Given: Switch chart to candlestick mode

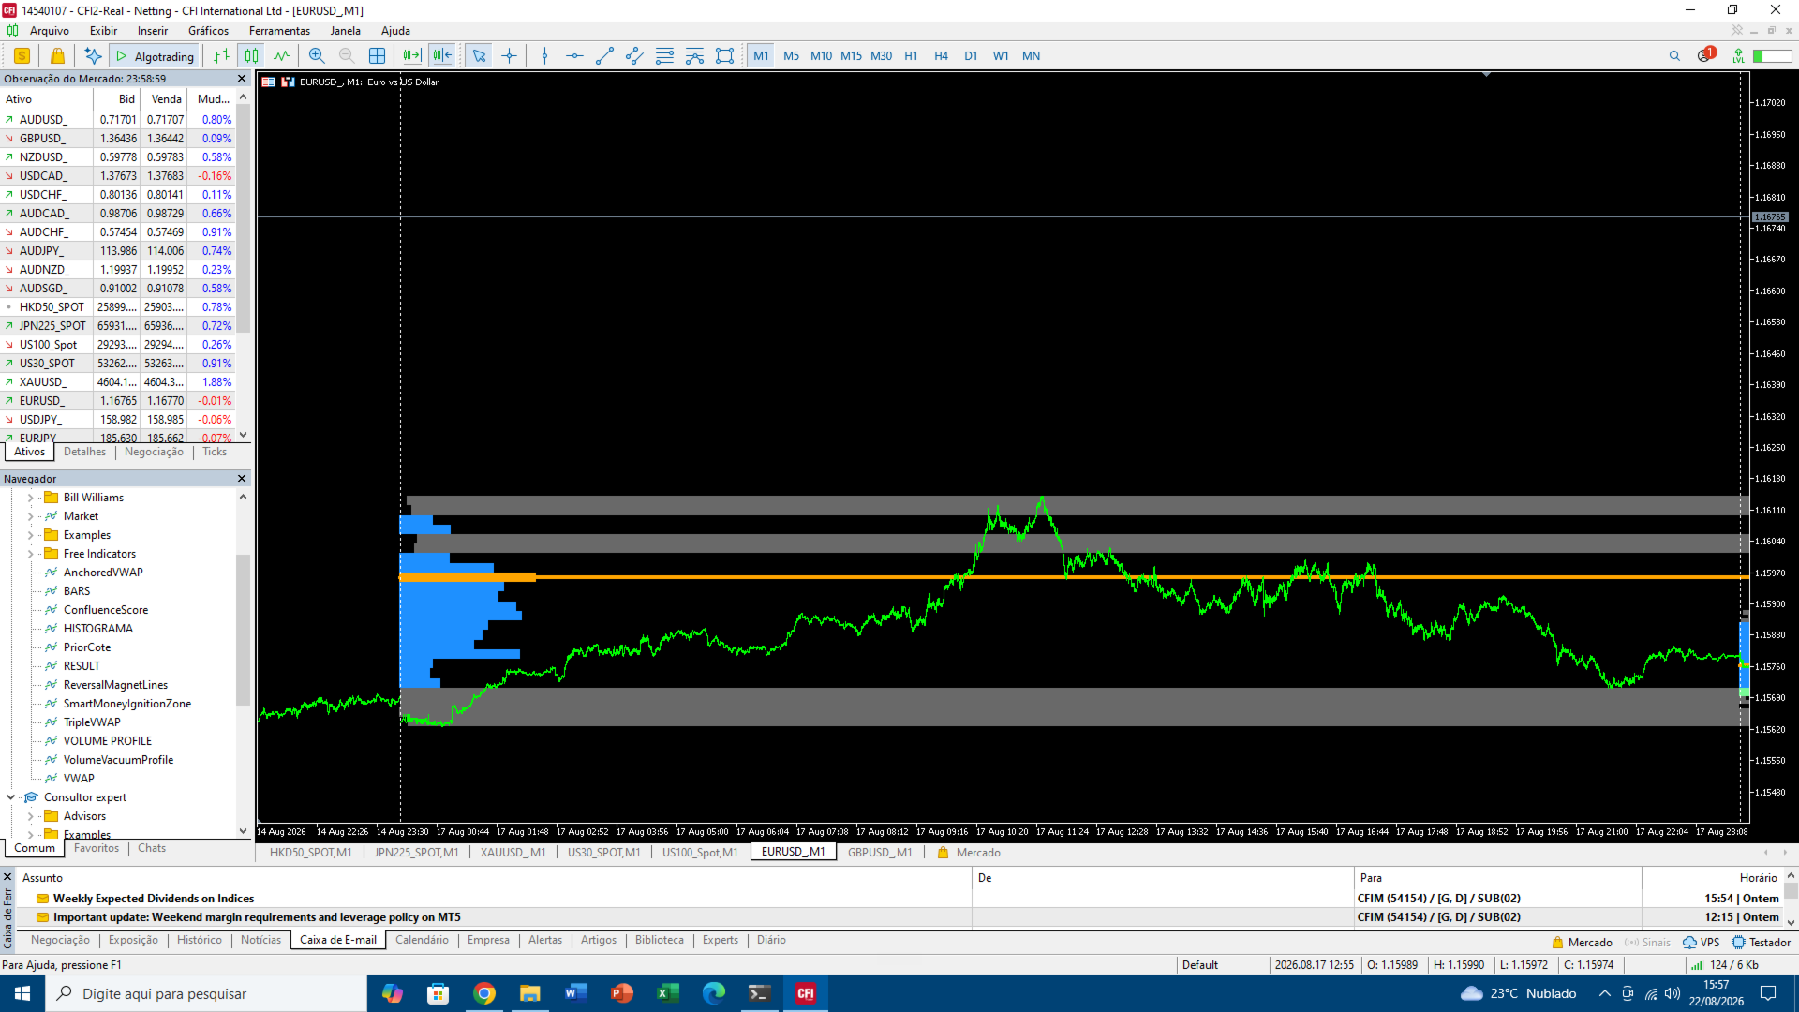Looking at the screenshot, I should tap(251, 56).
